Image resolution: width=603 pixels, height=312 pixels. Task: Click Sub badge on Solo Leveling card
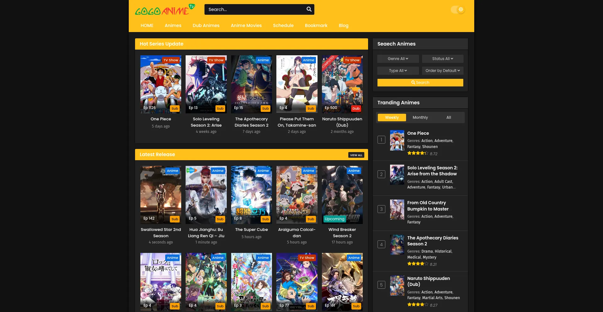pyautogui.click(x=220, y=108)
